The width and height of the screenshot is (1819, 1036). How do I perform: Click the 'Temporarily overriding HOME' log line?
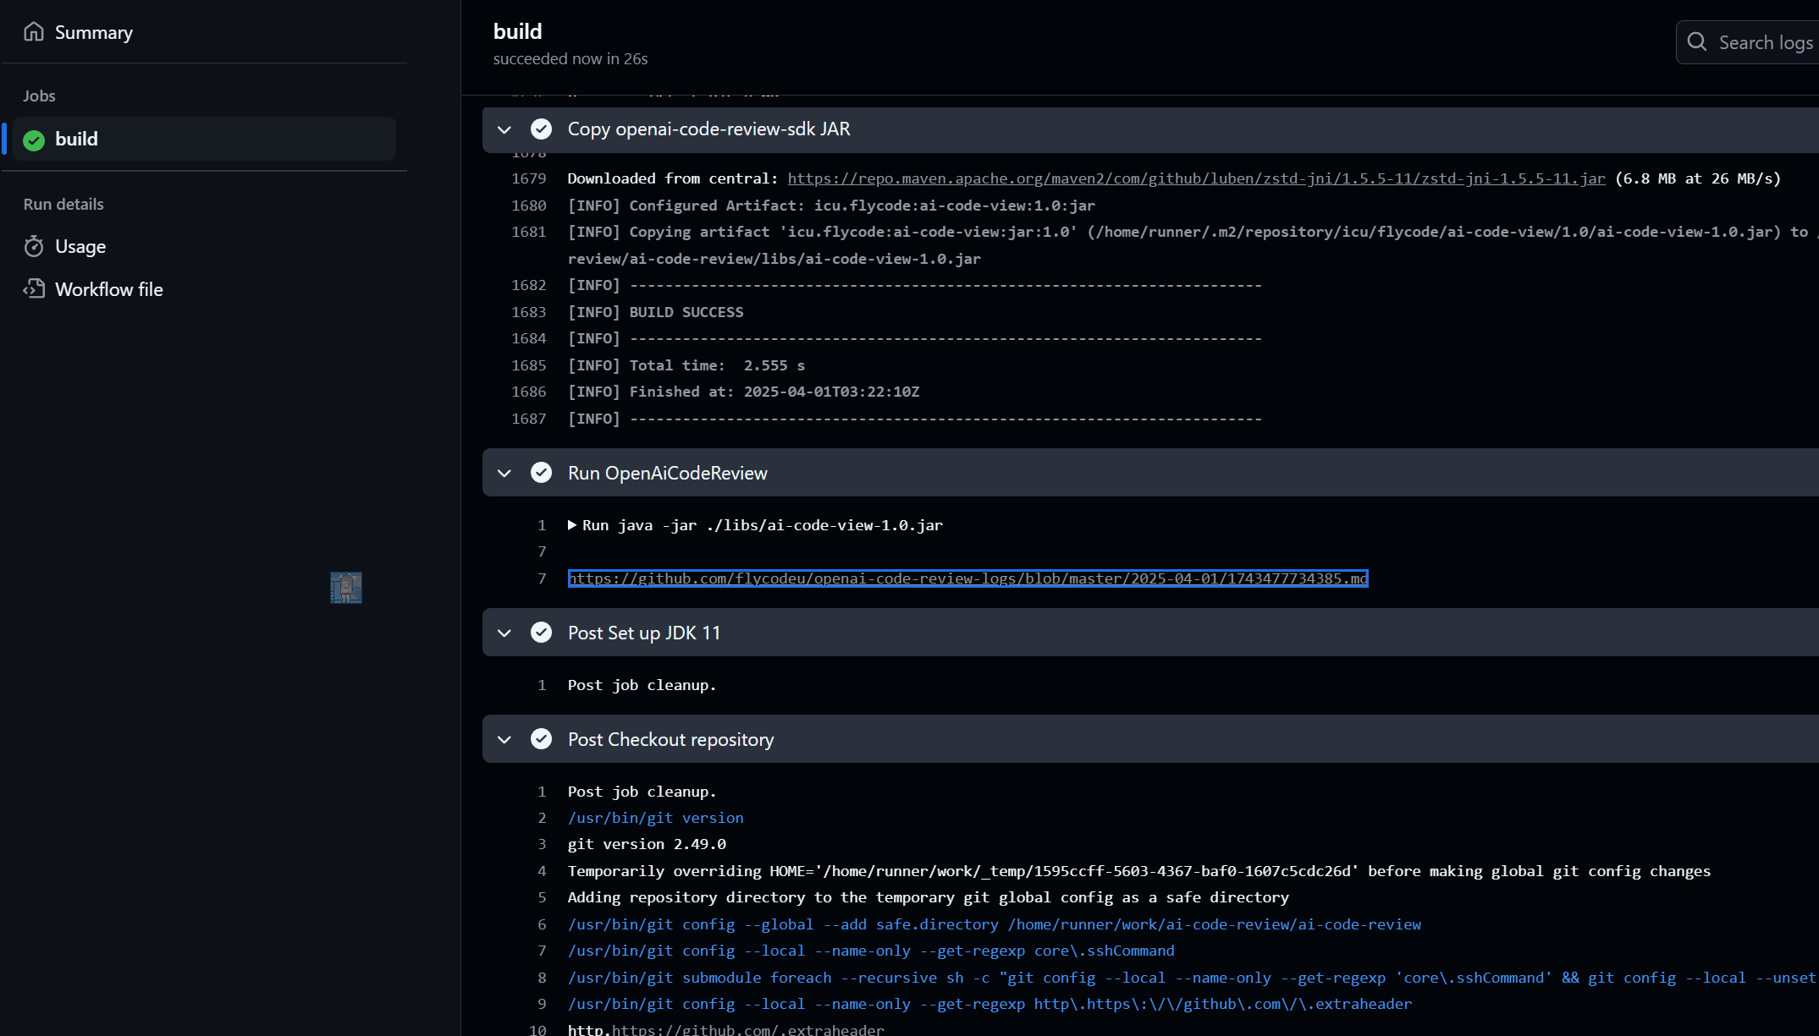click(1139, 871)
